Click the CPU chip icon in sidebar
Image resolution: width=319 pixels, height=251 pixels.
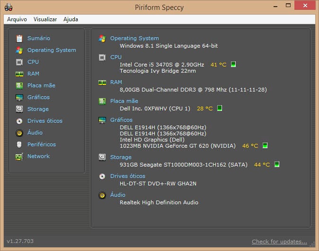point(19,62)
